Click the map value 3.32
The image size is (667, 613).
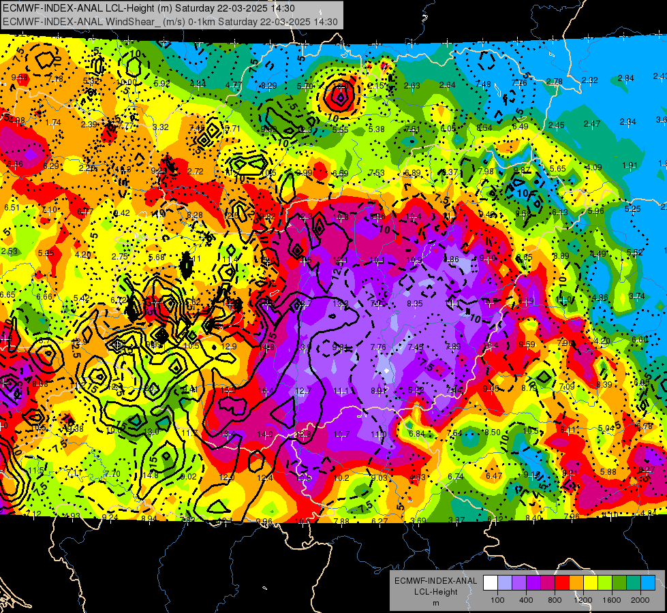coord(160,127)
